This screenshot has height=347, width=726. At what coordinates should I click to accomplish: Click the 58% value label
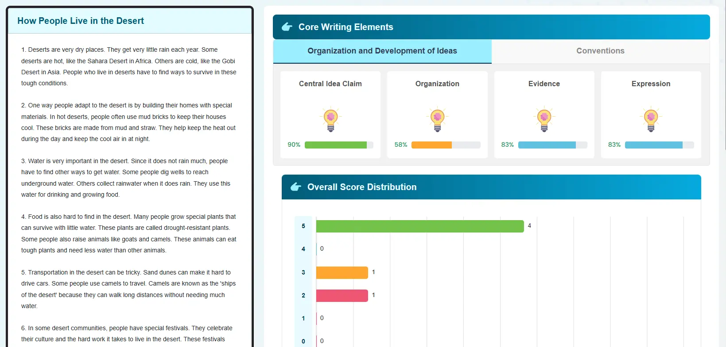click(401, 145)
